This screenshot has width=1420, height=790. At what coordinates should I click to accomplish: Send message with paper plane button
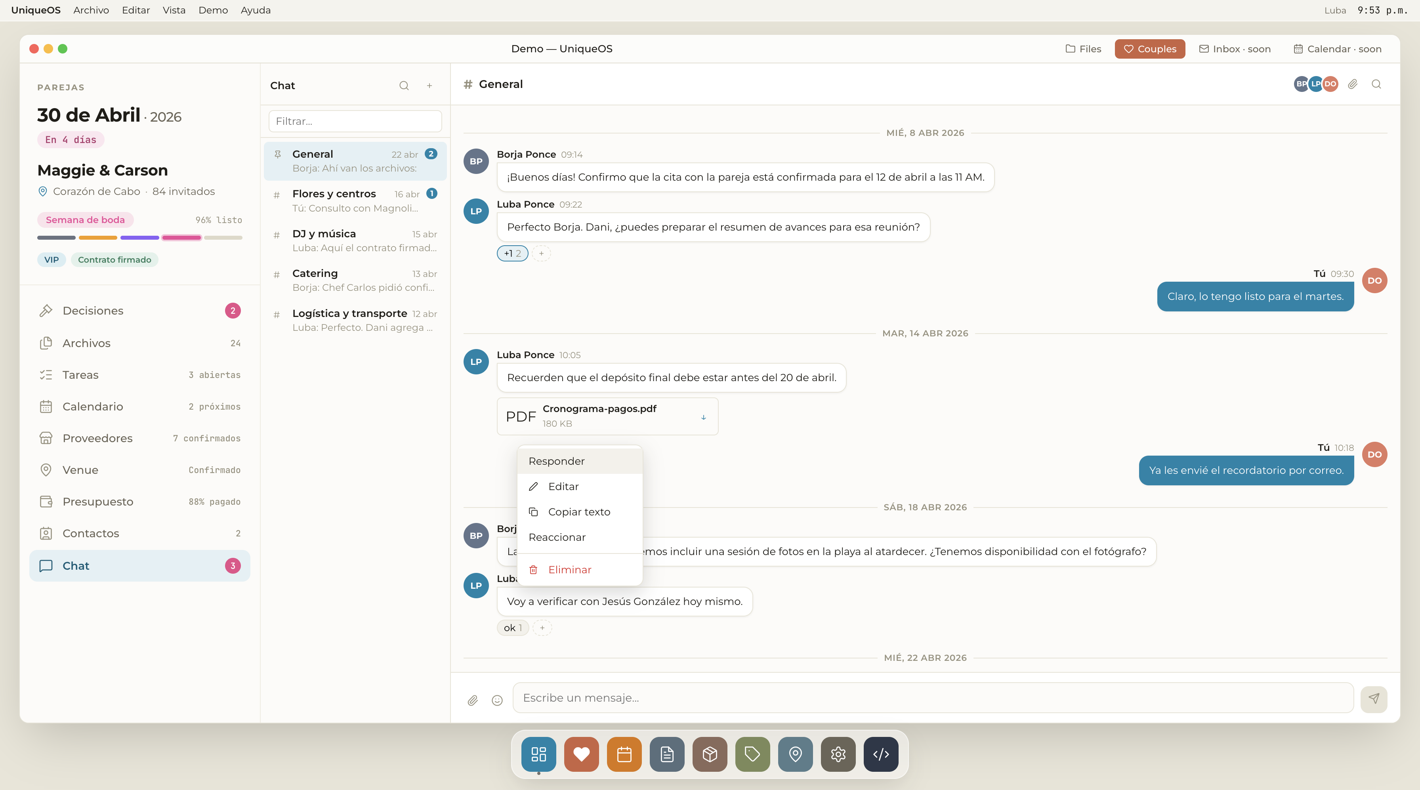pyautogui.click(x=1374, y=699)
